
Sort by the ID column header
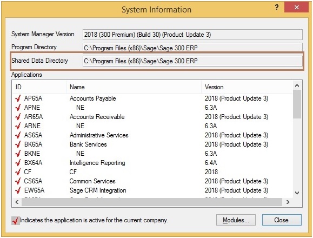coord(39,87)
